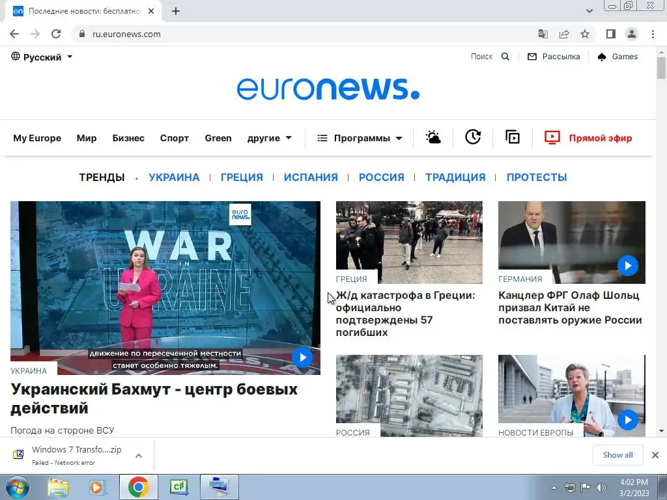Bookmark this tab with star icon
The height and width of the screenshot is (500, 667).
(585, 34)
